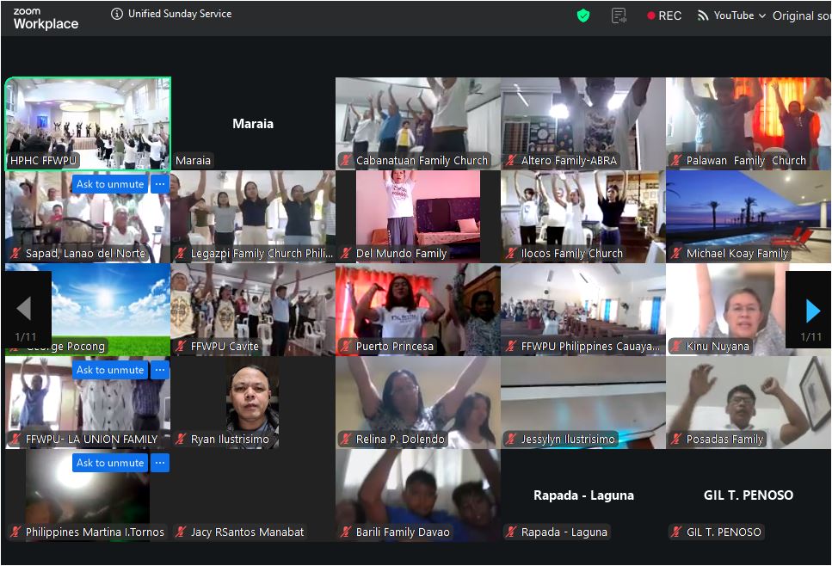Click the Posadas Family name label
This screenshot has height=566, width=832.
click(x=724, y=440)
